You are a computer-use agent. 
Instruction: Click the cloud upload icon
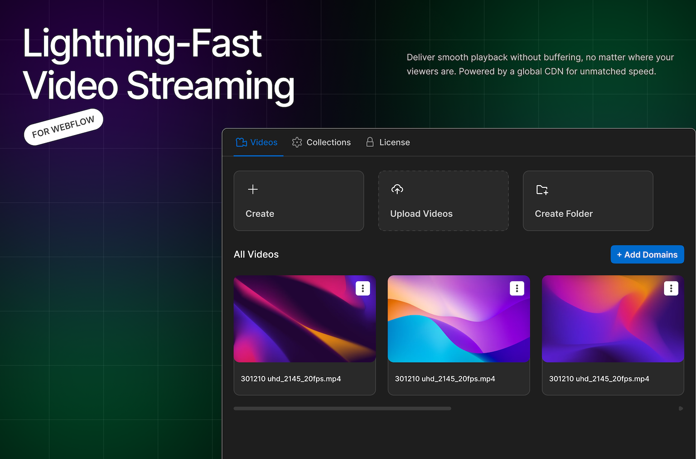click(397, 189)
